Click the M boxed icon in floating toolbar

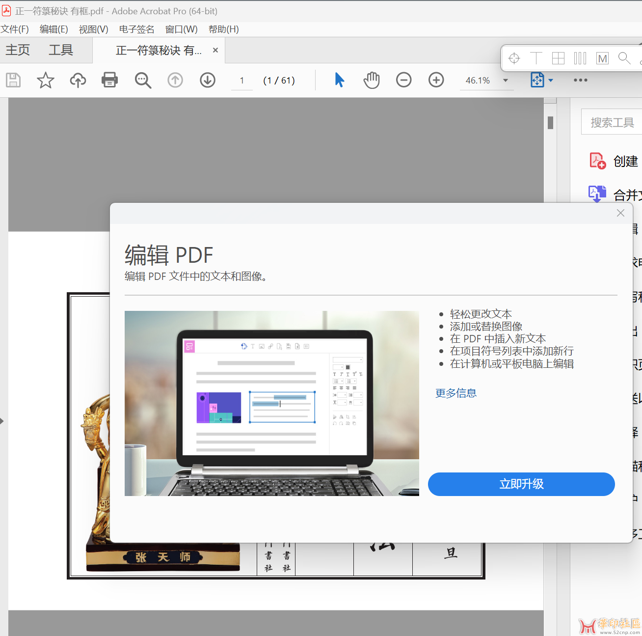point(602,58)
